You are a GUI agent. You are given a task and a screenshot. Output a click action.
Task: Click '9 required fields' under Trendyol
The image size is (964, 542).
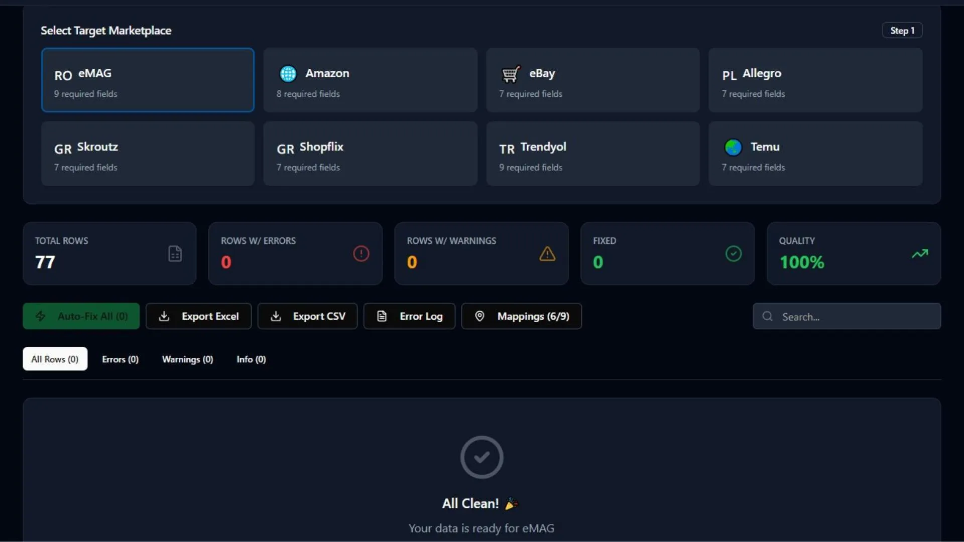click(x=531, y=167)
